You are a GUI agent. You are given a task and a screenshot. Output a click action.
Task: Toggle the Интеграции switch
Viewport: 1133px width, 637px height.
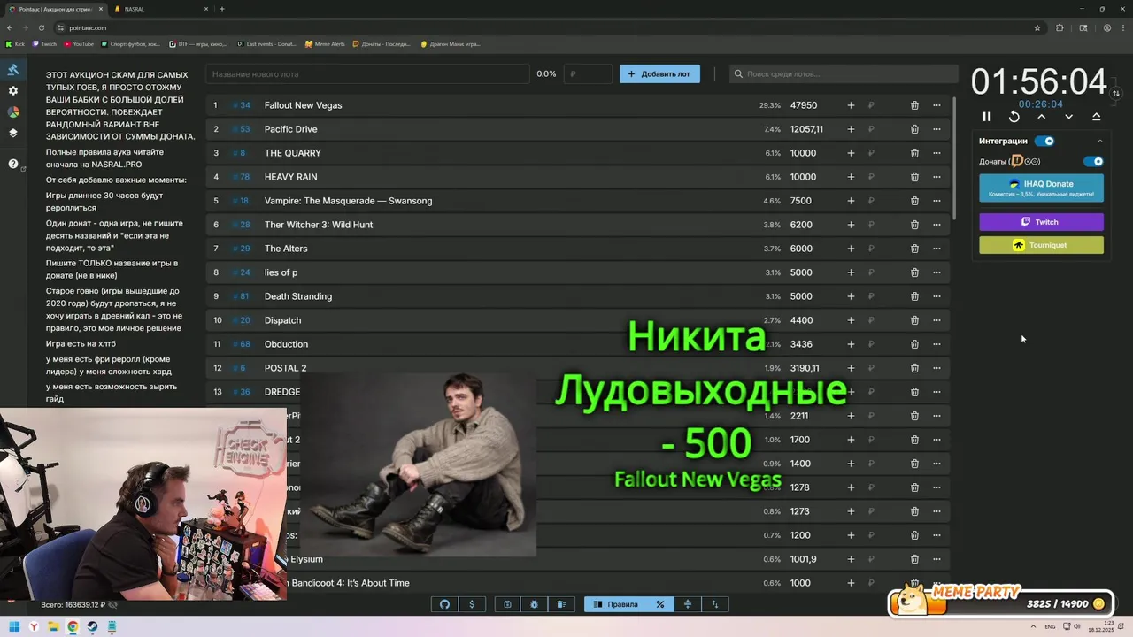pyautogui.click(x=1044, y=141)
